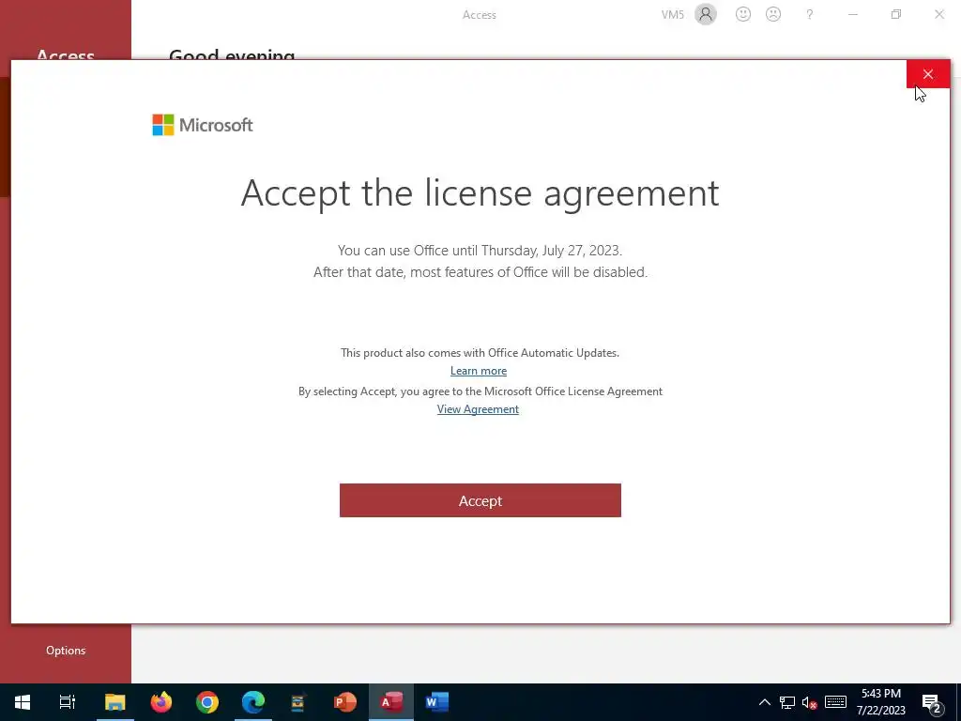Open the clock and date flyout
Viewport: 961px width, 721px height.
(880, 702)
